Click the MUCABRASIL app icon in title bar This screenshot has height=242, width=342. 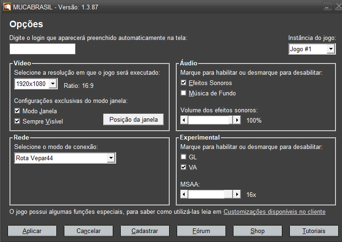(x=7, y=6)
